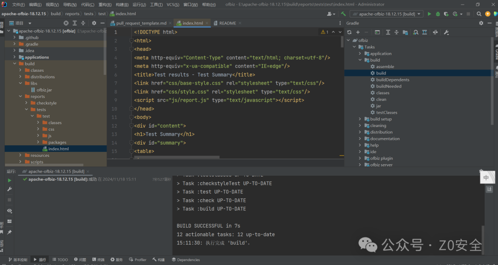This screenshot has height=265, width=498.
Task: Expand the Gradle distribution task group
Action: [360, 132]
